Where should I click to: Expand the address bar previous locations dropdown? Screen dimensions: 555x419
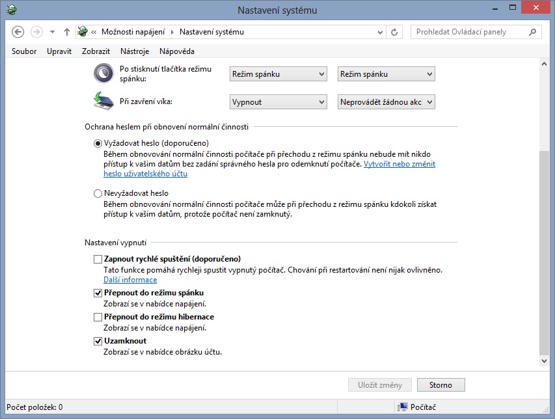point(380,32)
